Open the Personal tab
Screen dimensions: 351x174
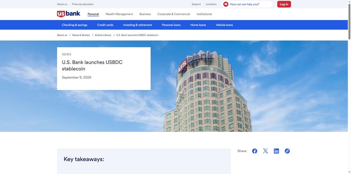pos(93,14)
